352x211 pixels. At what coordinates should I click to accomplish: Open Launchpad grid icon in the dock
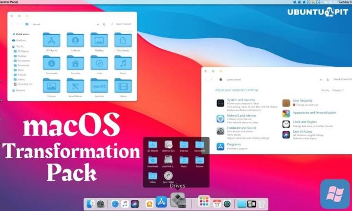click(x=204, y=201)
